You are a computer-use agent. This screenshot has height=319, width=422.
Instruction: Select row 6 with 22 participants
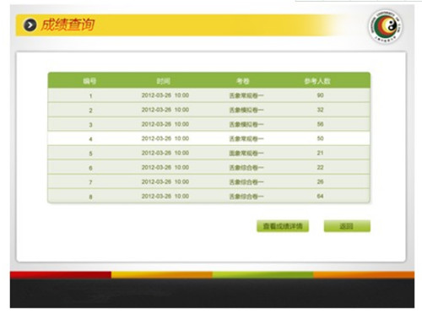[208, 168]
